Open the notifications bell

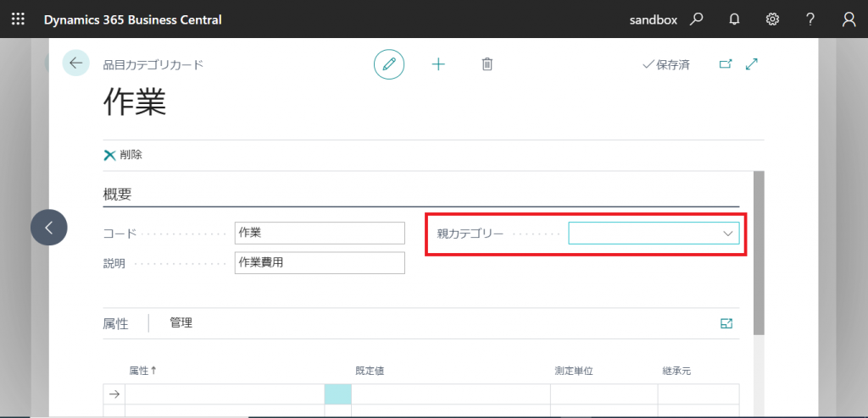(734, 19)
